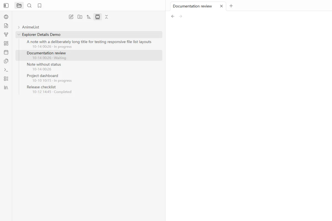Create new canvas via ribbon icon
This screenshot has width=332, height=221.
point(6,43)
